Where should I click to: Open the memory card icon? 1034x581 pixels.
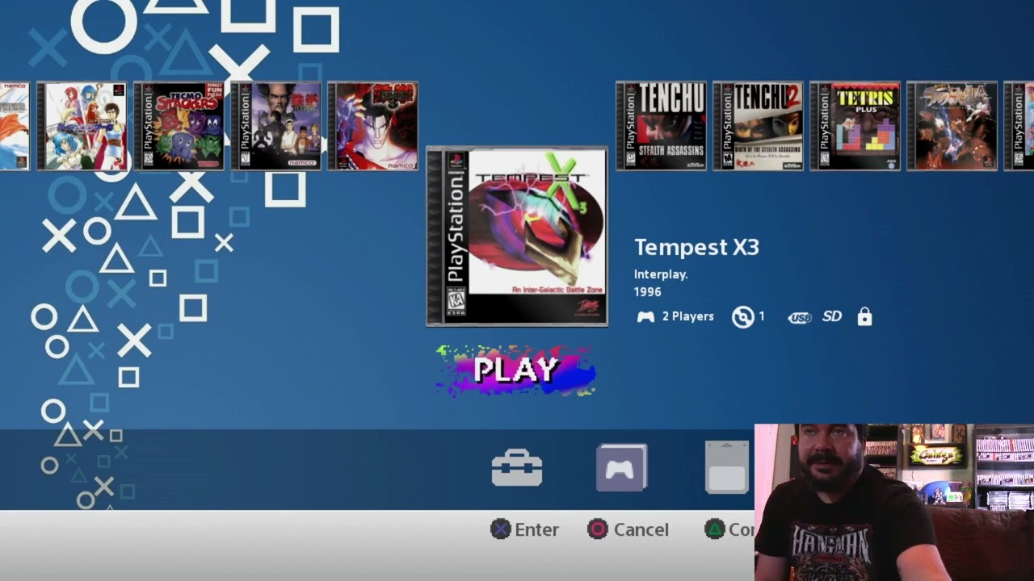(x=727, y=467)
